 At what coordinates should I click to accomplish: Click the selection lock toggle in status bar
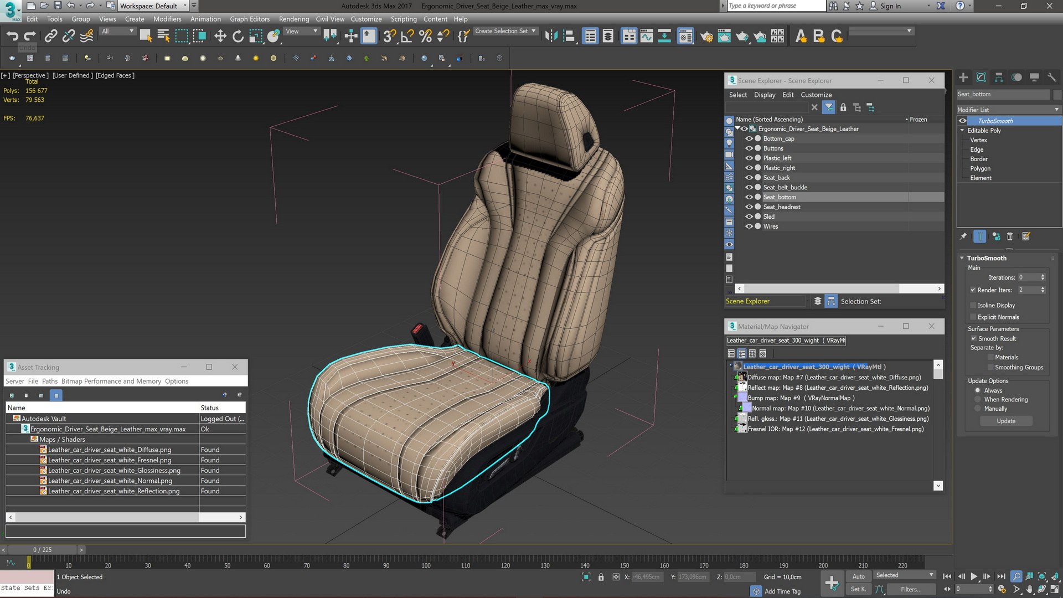pyautogui.click(x=601, y=577)
